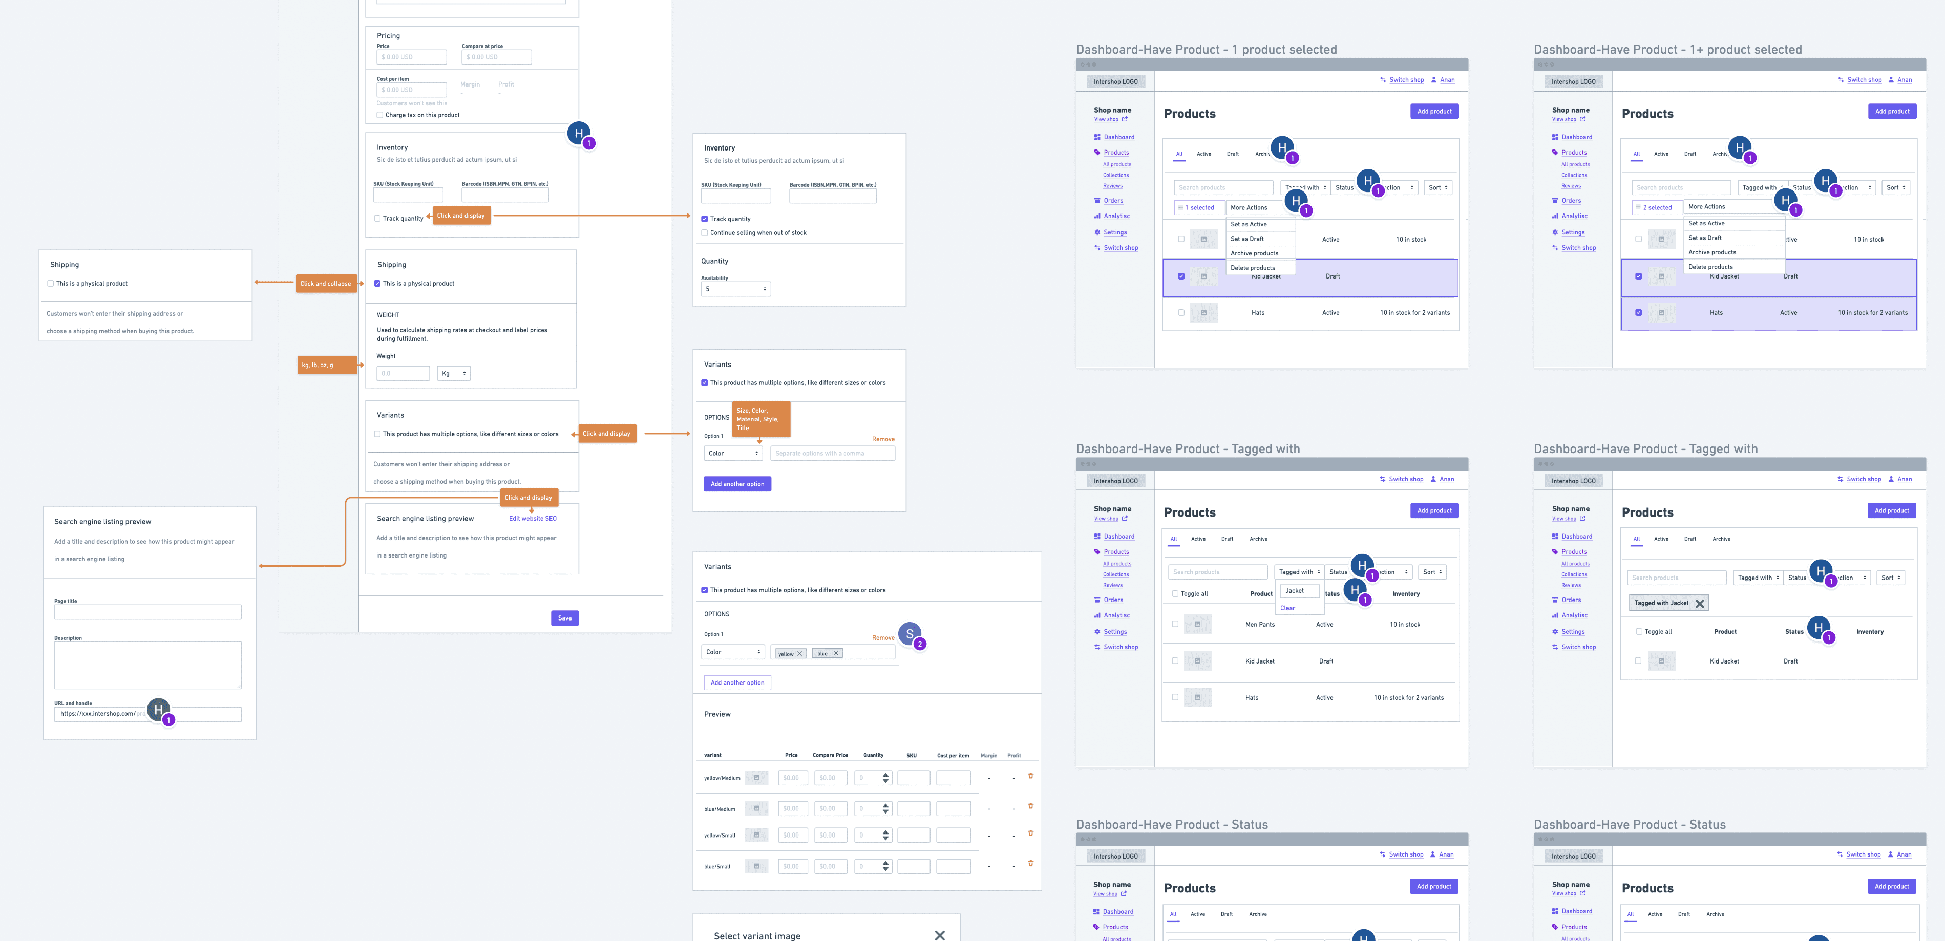The width and height of the screenshot is (1945, 941).
Task: Open H comment marker on URL handle field
Action: [158, 710]
